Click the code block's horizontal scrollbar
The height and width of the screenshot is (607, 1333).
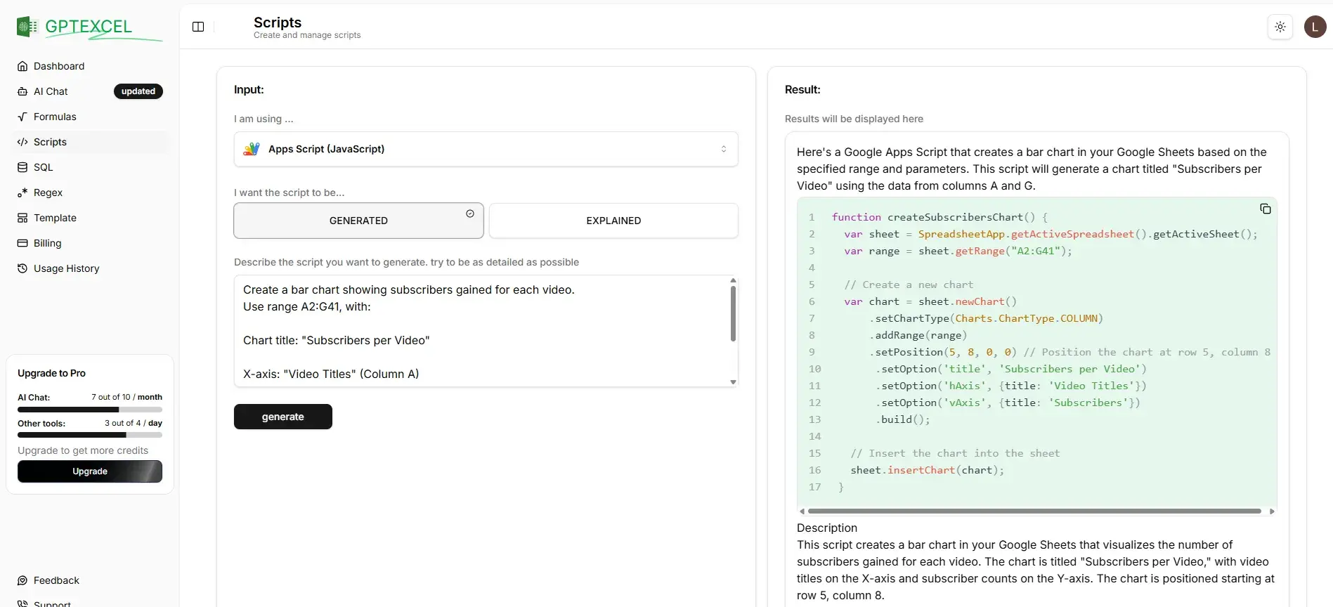pos(1033,511)
